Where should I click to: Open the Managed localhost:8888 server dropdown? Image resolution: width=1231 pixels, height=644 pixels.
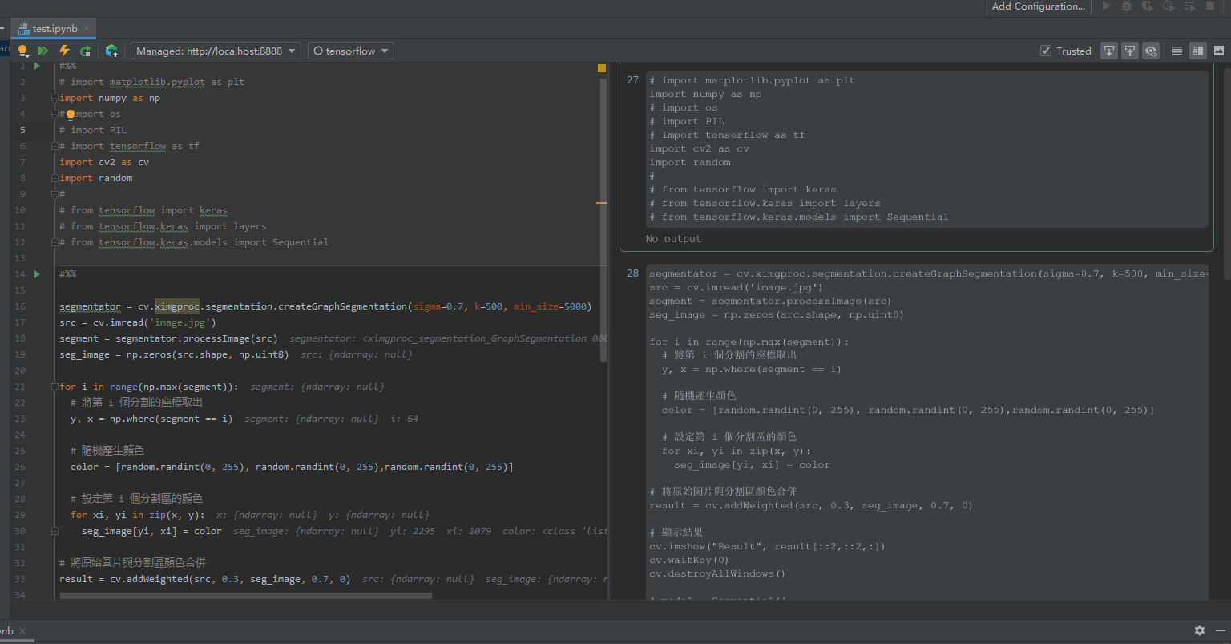pyautogui.click(x=216, y=51)
